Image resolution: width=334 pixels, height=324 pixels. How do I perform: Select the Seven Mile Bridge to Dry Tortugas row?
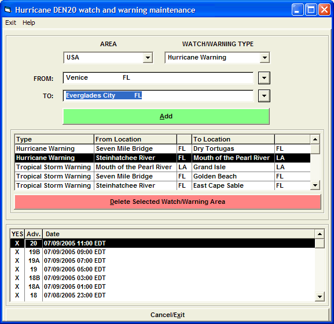163,148
